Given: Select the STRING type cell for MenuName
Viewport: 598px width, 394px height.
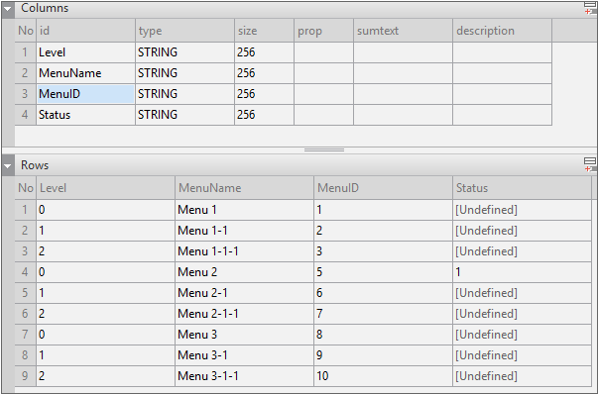Looking at the screenshot, I should (185, 73).
